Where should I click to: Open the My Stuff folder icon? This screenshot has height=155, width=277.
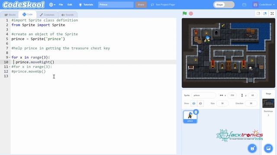point(244,5)
